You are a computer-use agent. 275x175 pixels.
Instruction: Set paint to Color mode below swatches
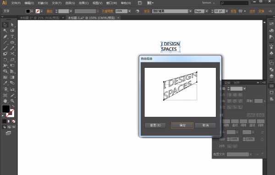pos(4,121)
